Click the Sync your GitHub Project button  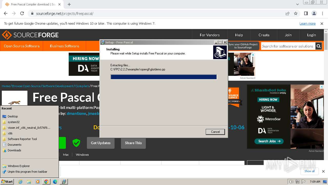click(243, 46)
